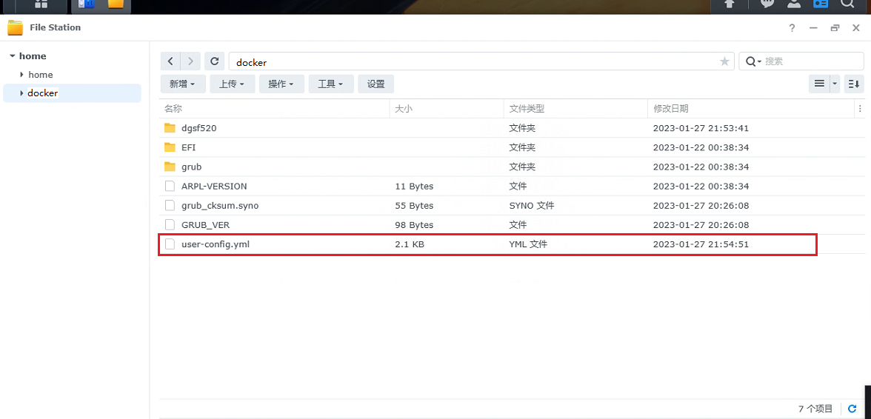Sort files by 修改日期 column header

670,109
